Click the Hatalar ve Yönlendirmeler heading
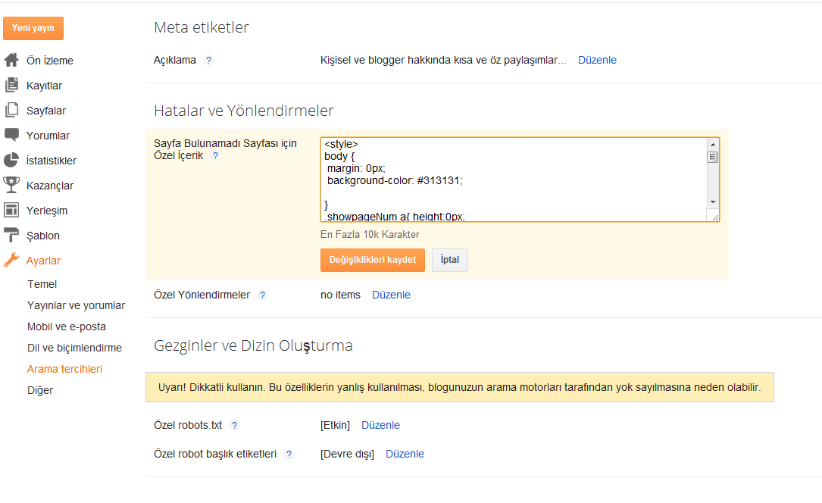 [x=244, y=111]
